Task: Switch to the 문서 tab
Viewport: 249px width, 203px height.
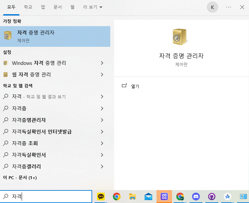Action: [x=58, y=7]
